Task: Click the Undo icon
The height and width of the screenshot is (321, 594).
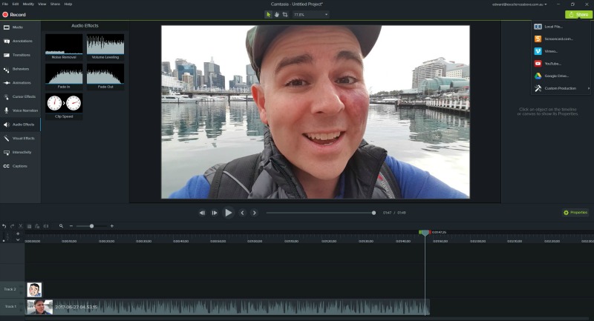Action: (4, 226)
